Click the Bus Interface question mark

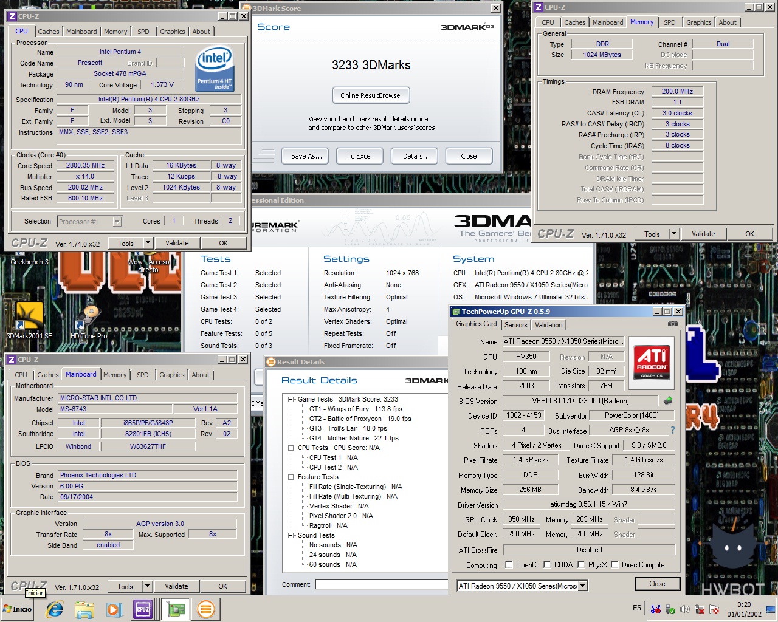point(672,430)
